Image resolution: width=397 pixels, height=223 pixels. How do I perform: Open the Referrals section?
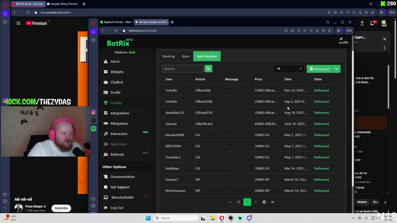[117, 154]
